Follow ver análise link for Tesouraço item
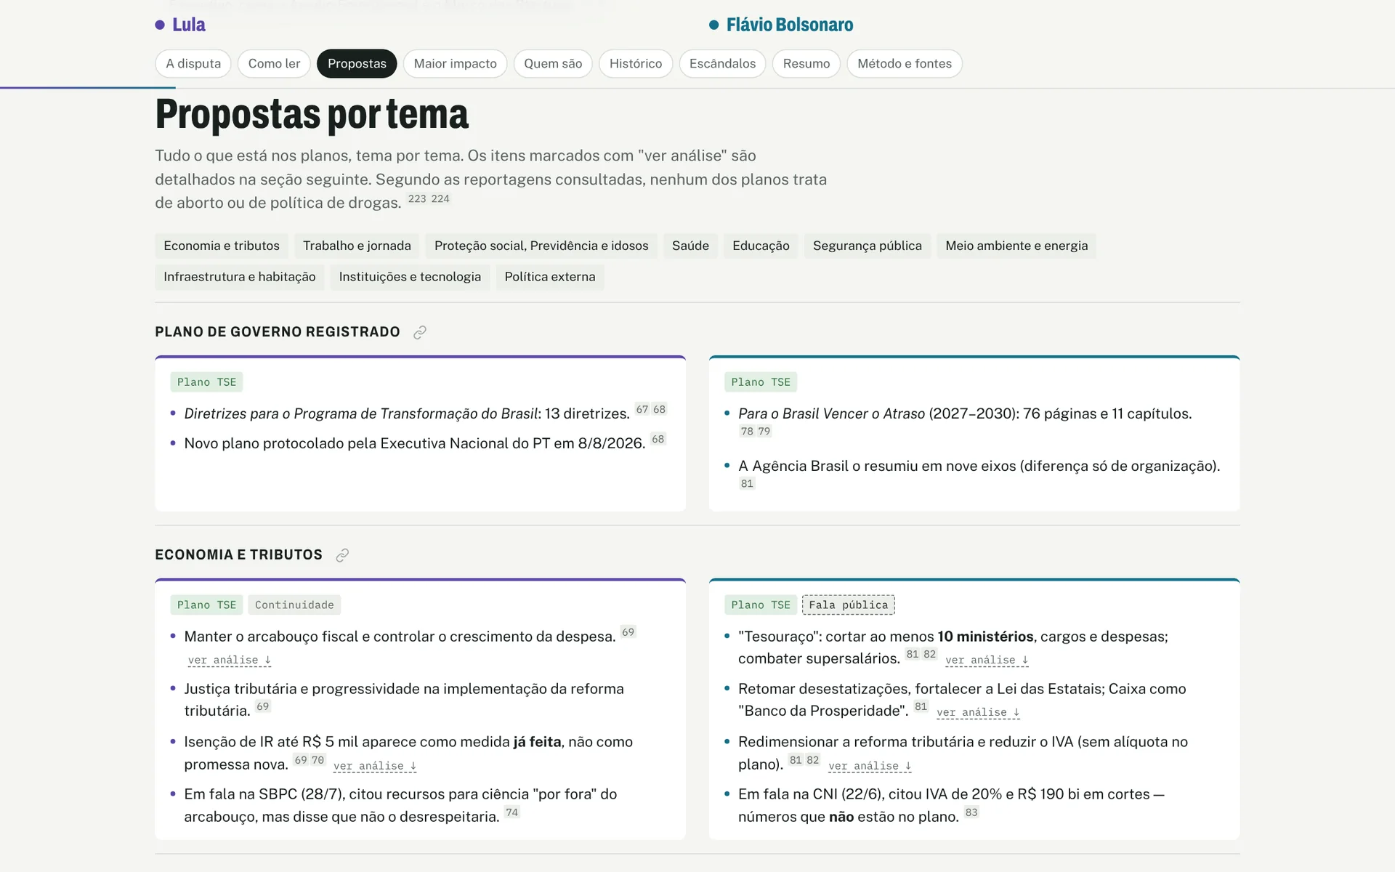This screenshot has width=1395, height=872. (987, 661)
